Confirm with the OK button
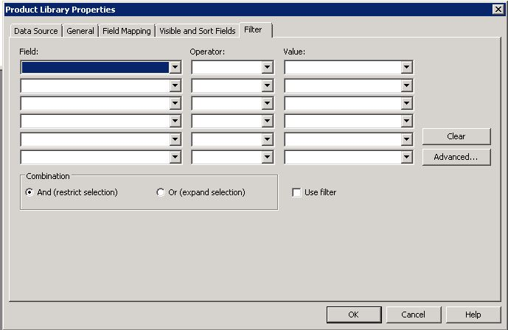Viewport: 508px width, 330px height. (353, 315)
